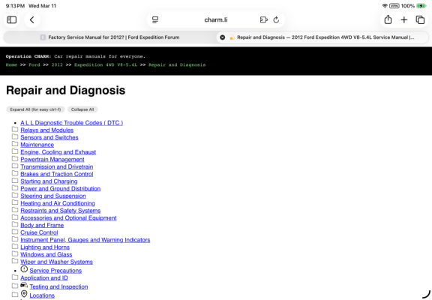Add a new tab with plus icon

tap(404, 19)
